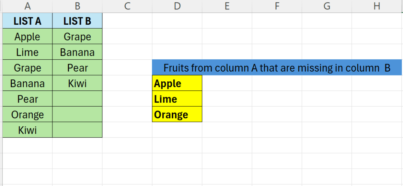Screen dimensions: 403x186
Task: Click the Banana cell under LIST B
Action: click(77, 52)
